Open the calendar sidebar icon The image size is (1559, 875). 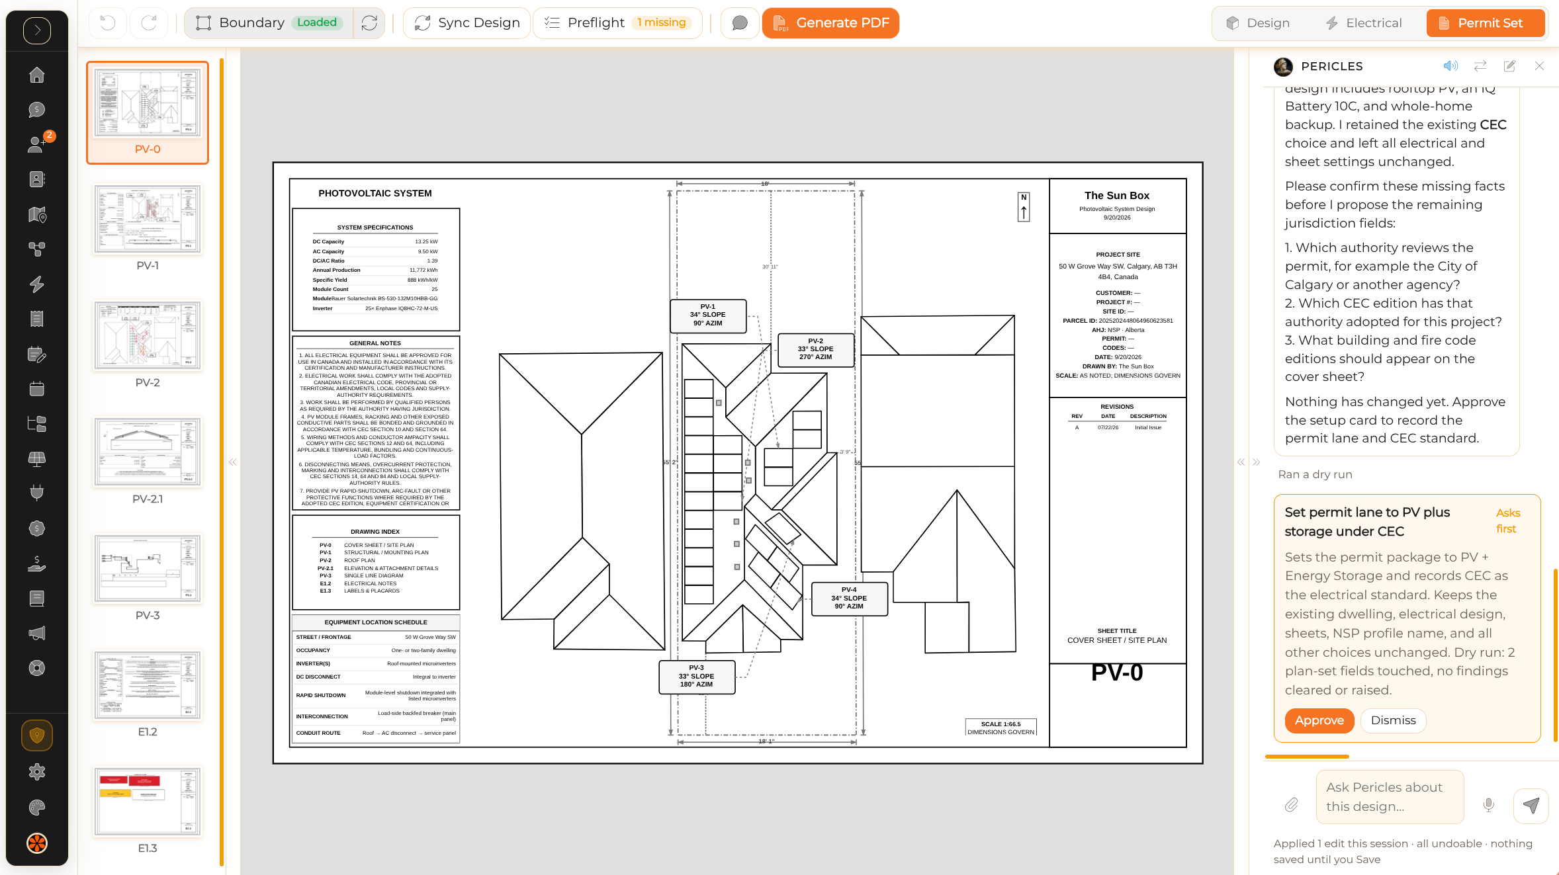(37, 389)
